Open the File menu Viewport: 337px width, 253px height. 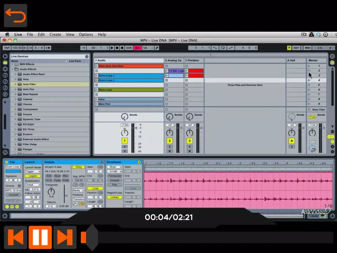point(30,34)
